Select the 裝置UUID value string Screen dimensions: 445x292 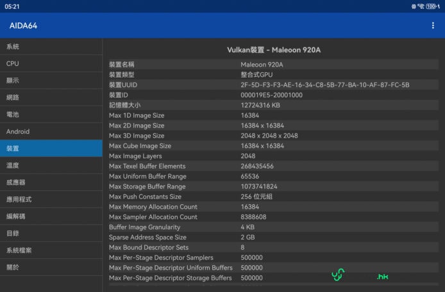(325, 85)
